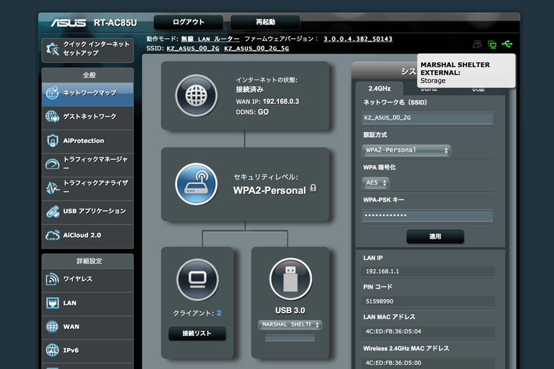Open firmware version 3.0.0.4.382_50143 link
Image resolution: width=554 pixels, height=369 pixels.
tap(358, 39)
